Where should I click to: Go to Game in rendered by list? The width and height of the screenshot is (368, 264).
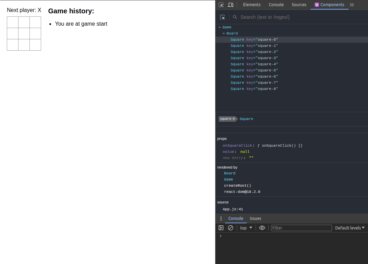click(x=228, y=180)
